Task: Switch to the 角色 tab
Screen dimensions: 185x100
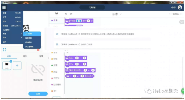Action: (25, 56)
